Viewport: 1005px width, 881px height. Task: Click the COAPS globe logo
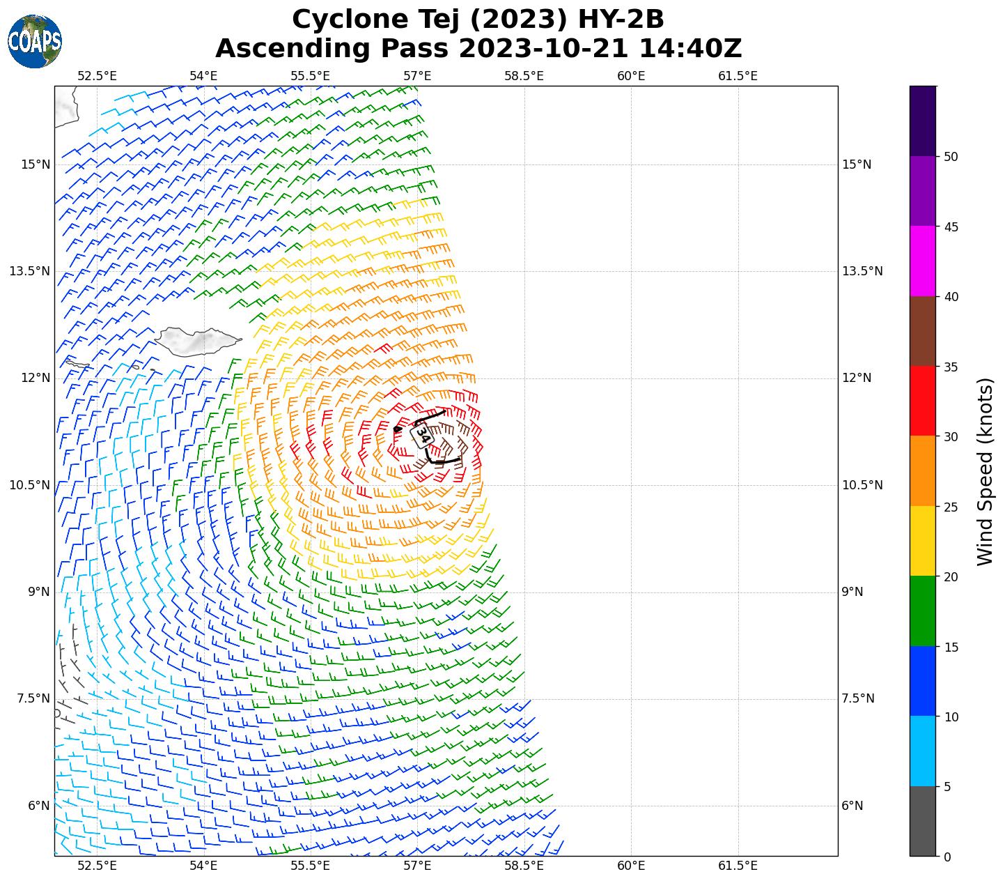[x=35, y=41]
